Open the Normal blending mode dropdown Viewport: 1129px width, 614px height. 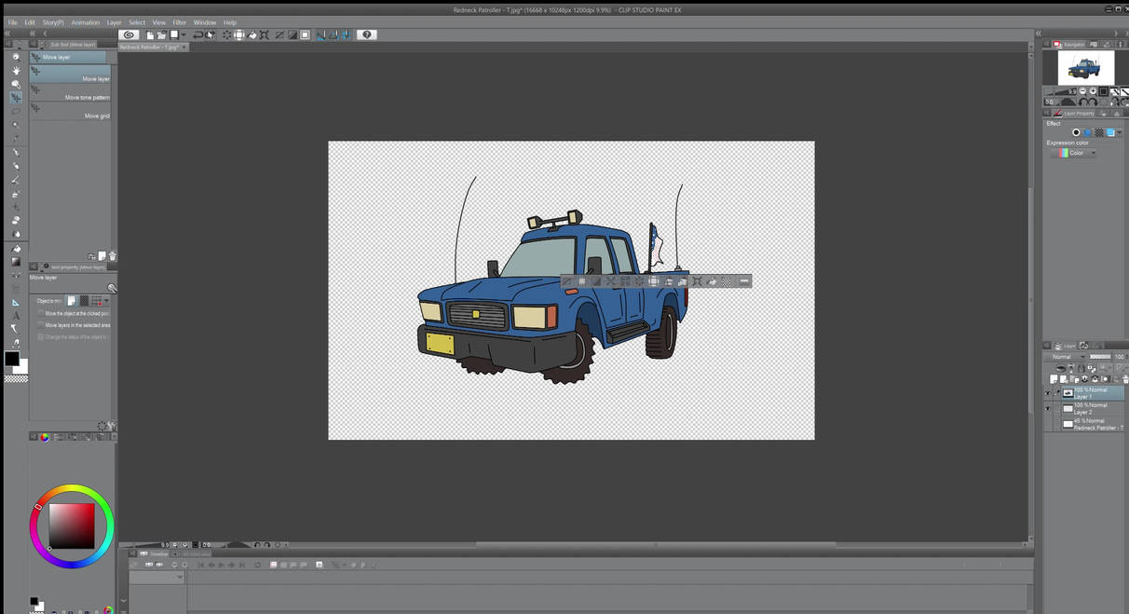click(1068, 357)
